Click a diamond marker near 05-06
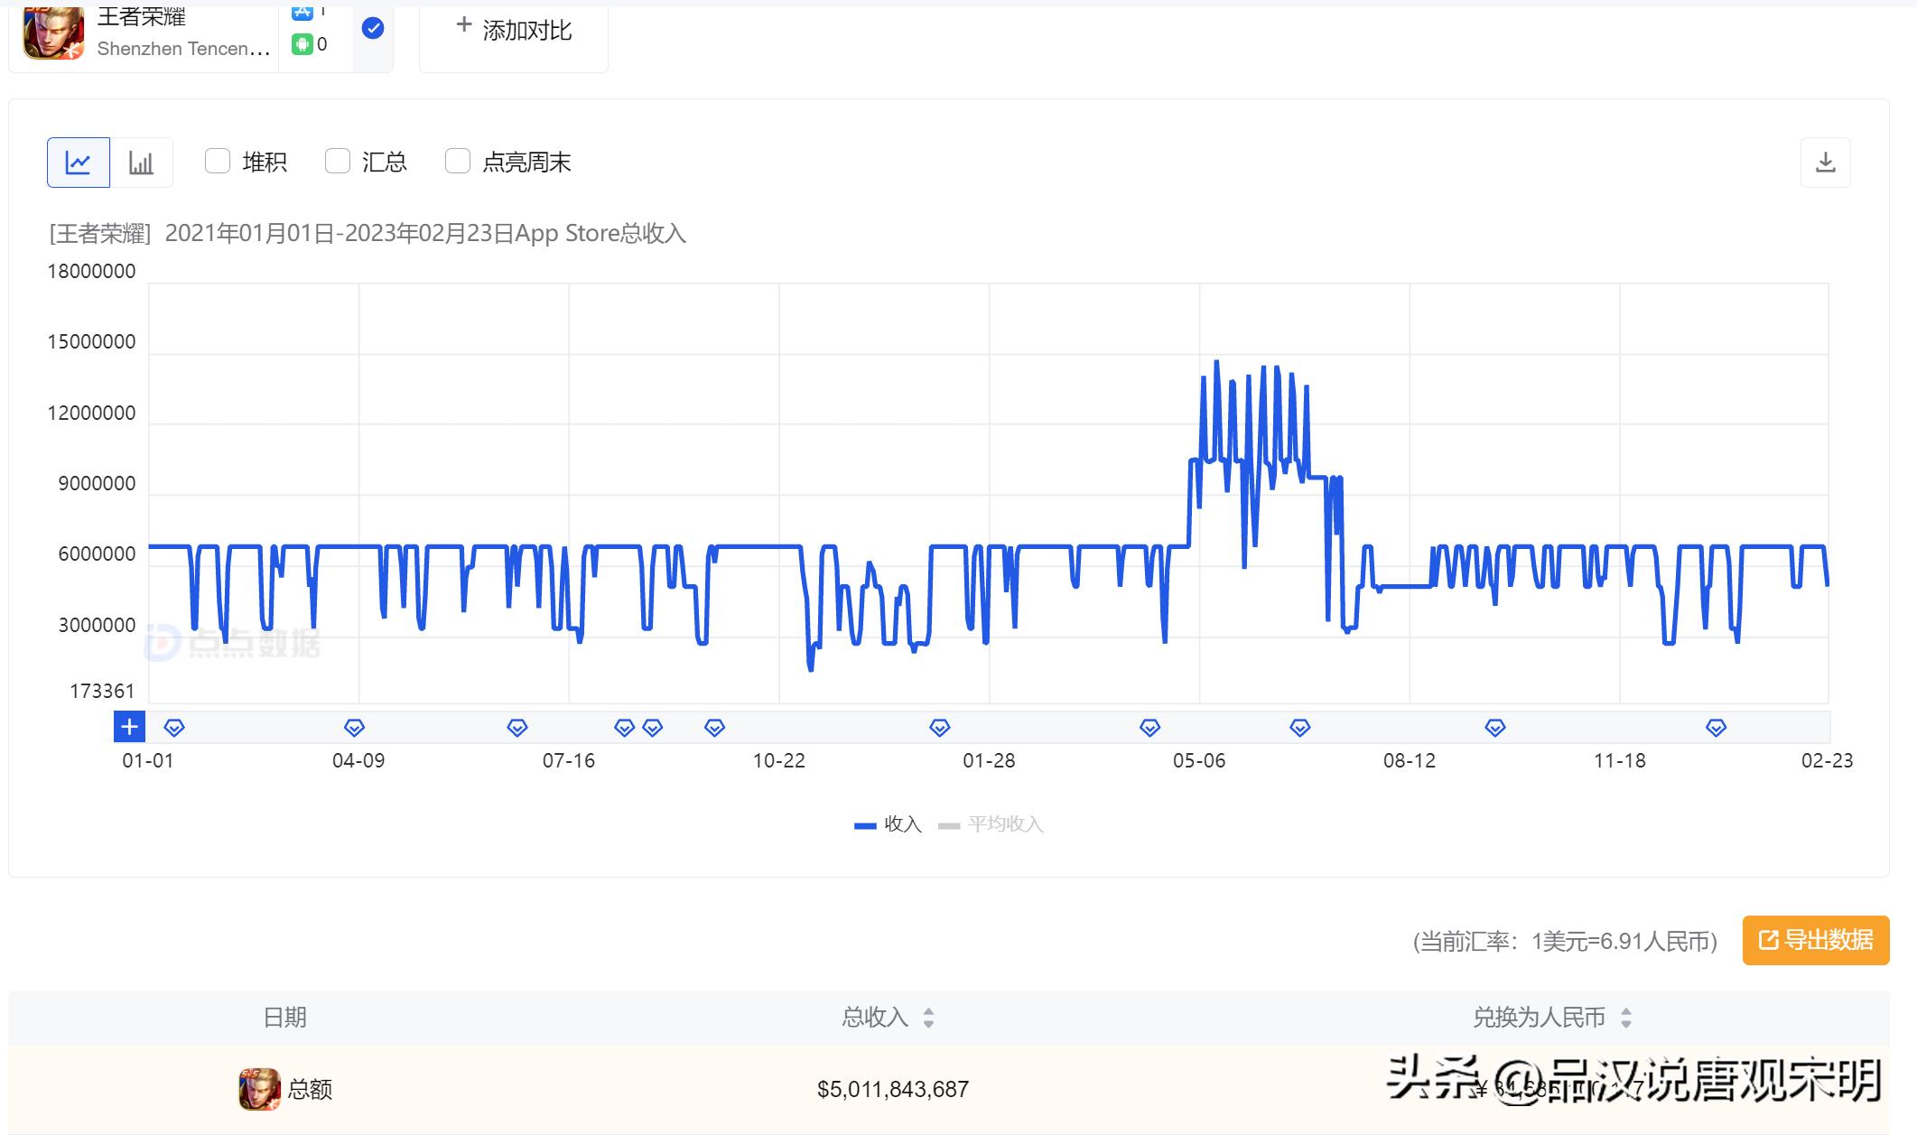 point(1149,727)
